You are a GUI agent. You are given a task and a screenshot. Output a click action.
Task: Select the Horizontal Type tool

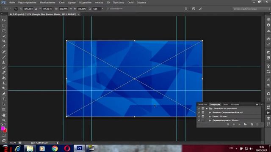click(4, 99)
